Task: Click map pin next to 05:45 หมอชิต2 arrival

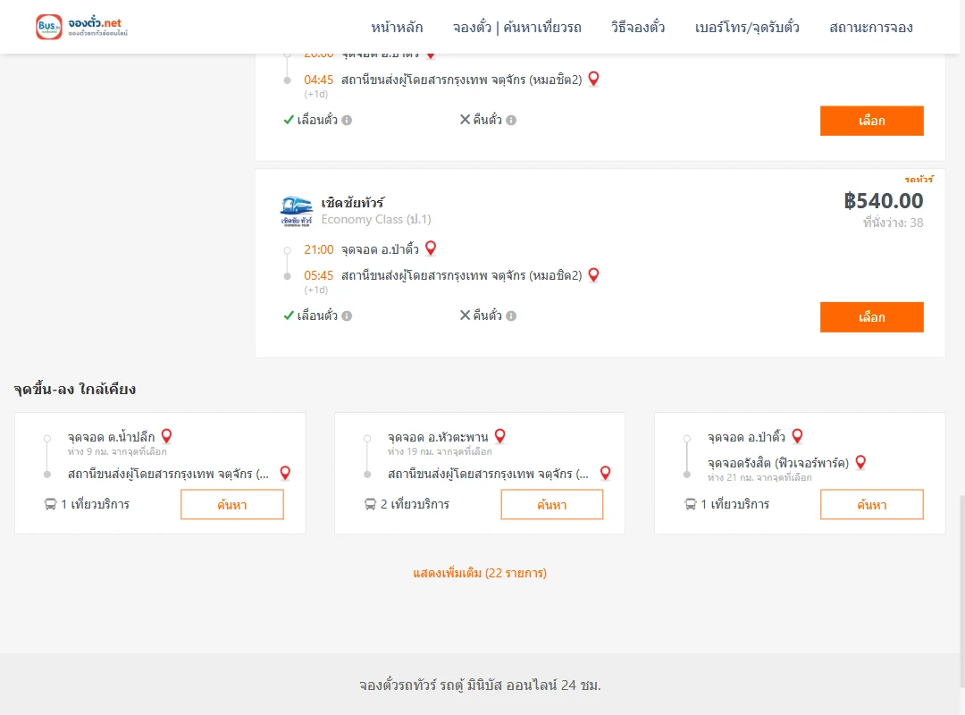Action: coord(594,274)
